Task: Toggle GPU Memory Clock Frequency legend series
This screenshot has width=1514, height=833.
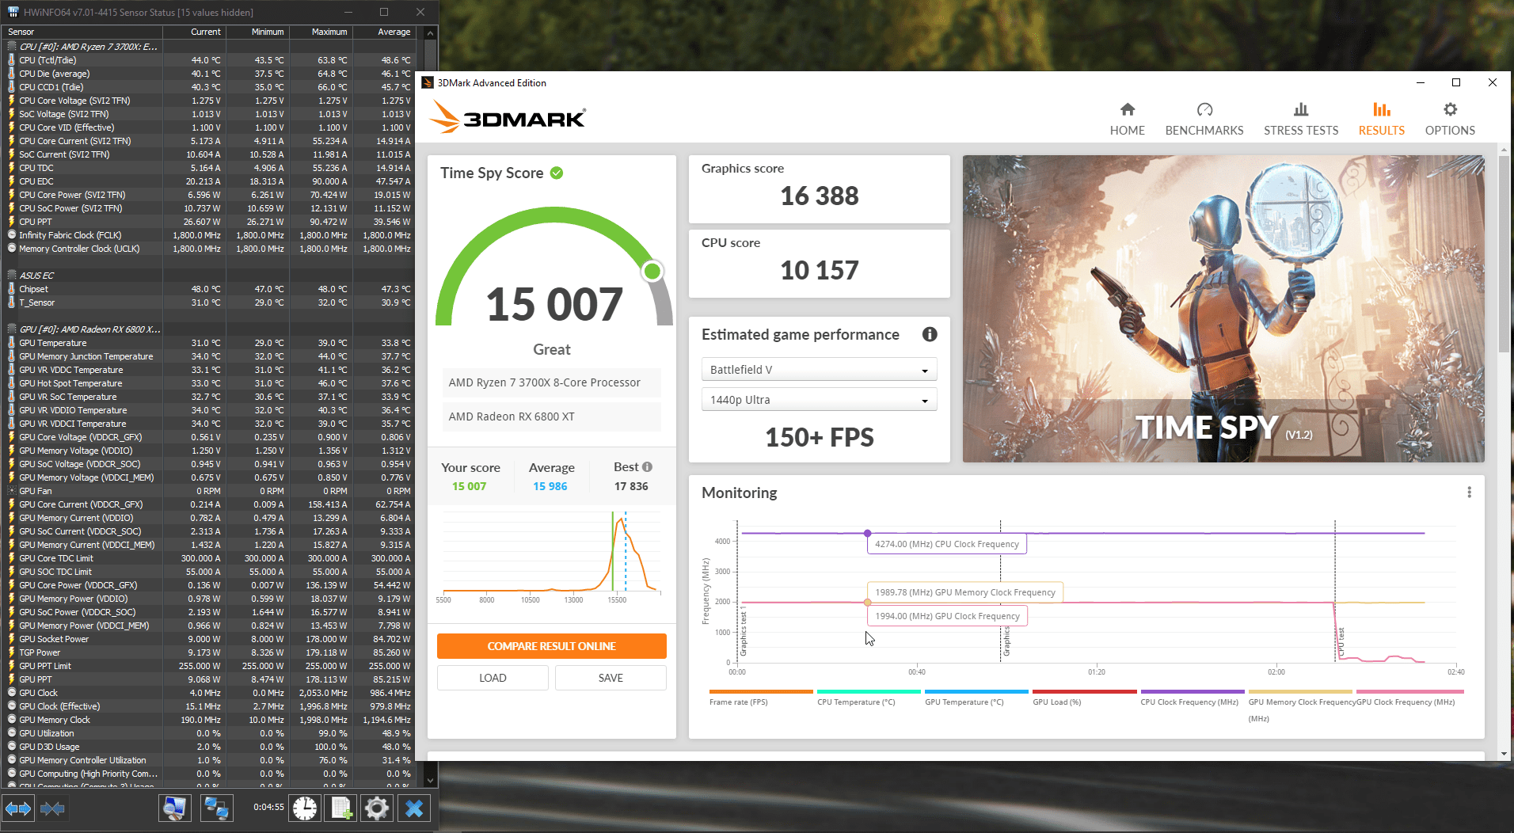Action: 1300,705
